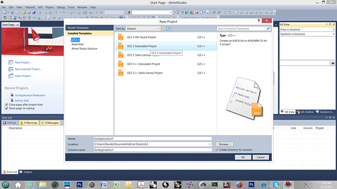
Task: Click the Search Installed Templates field
Action: pyautogui.click(x=242, y=28)
